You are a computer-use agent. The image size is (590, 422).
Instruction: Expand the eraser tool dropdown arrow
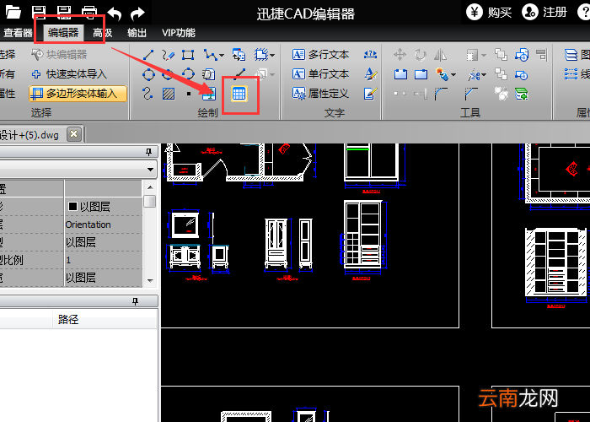(453, 74)
